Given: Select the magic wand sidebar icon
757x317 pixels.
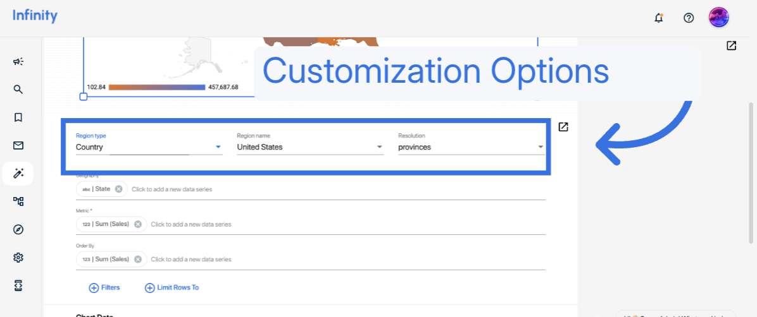Looking at the screenshot, I should [x=18, y=173].
